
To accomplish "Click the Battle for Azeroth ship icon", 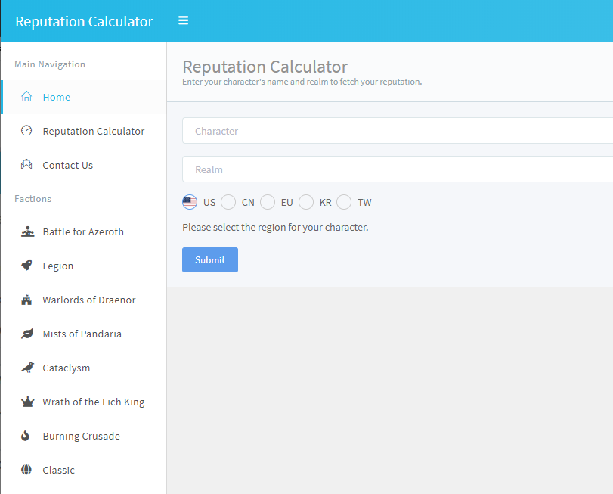I will [27, 231].
